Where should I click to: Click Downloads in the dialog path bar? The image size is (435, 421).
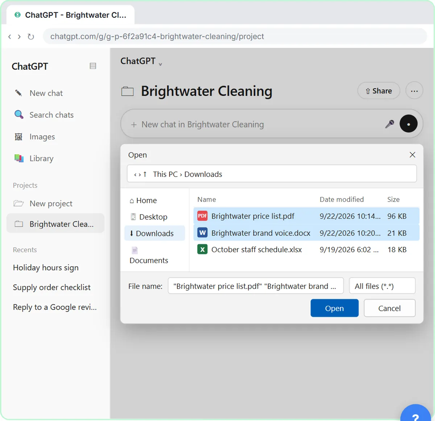(x=203, y=174)
